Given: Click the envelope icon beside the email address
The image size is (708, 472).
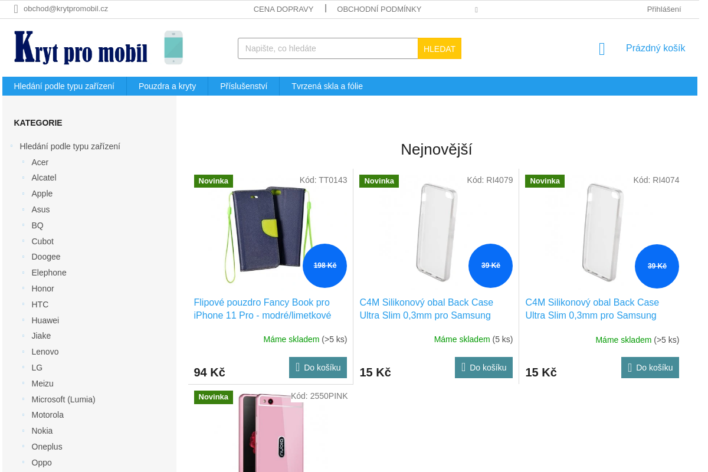Looking at the screenshot, I should (x=16, y=9).
